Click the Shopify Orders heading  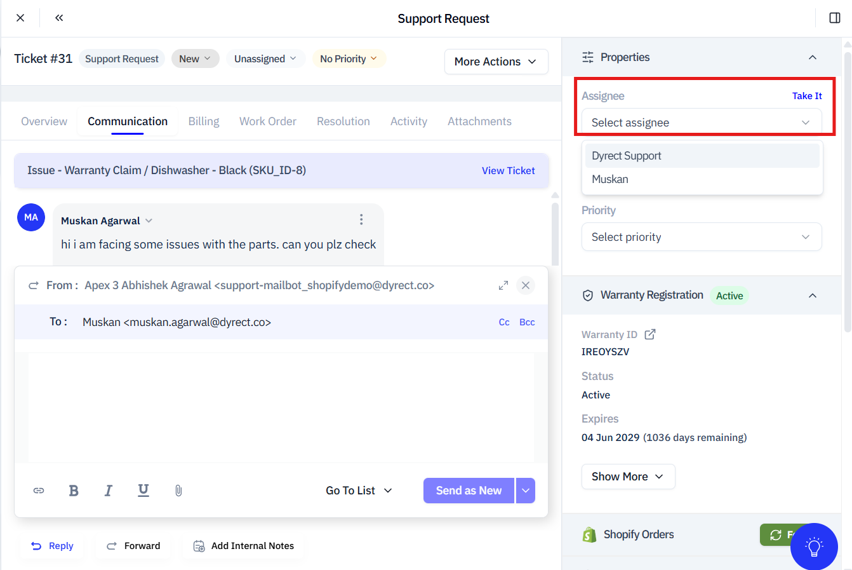(639, 534)
